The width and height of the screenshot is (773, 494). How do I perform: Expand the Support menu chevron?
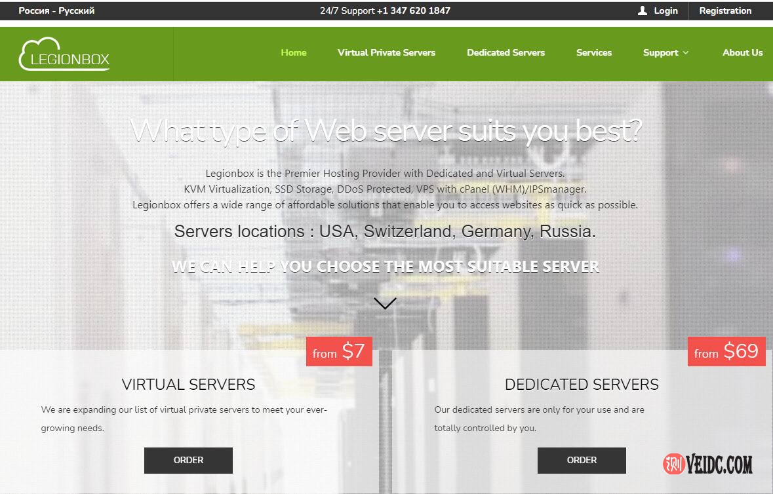(685, 52)
